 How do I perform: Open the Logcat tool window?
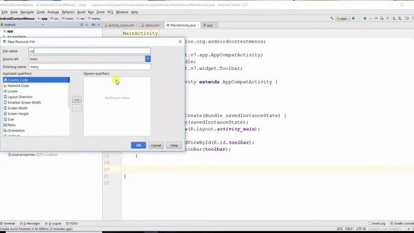(53, 223)
